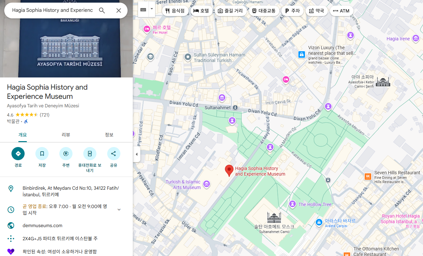Click The Ottomans Kitchen Cafe label
423x256 pixels.
376,251
